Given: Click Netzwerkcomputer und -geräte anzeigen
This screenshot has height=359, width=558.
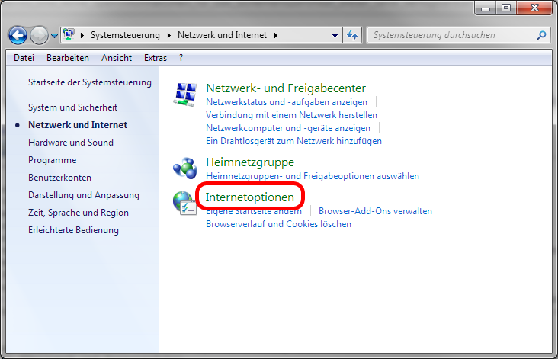Looking at the screenshot, I should pyautogui.click(x=288, y=128).
